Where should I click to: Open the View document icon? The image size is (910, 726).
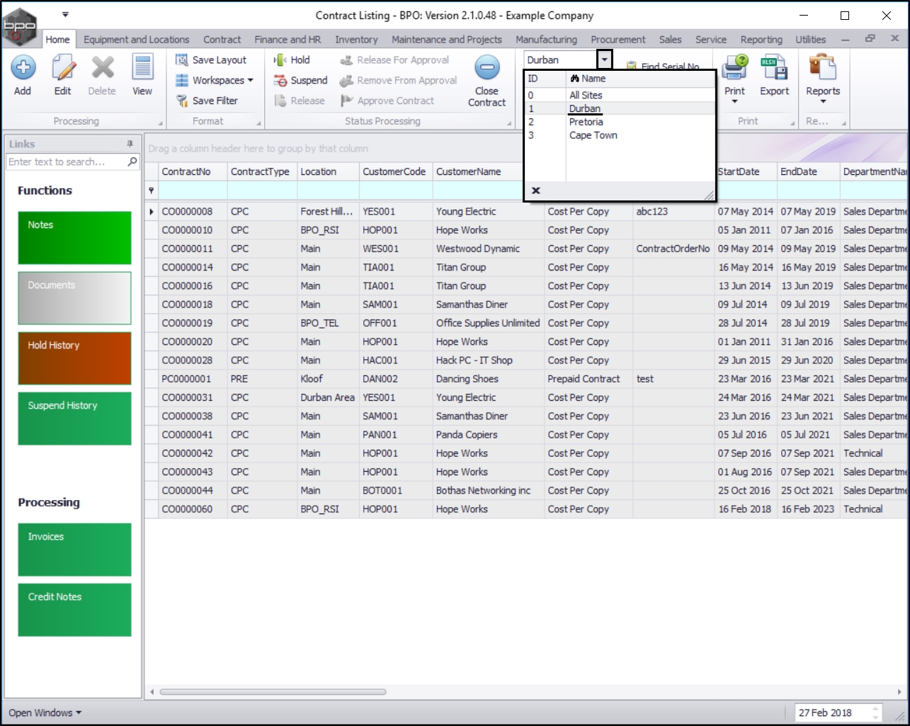pyautogui.click(x=142, y=68)
